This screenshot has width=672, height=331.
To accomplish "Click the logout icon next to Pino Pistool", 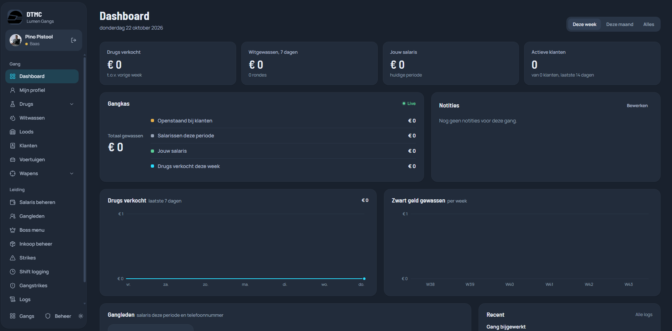I will click(x=74, y=40).
